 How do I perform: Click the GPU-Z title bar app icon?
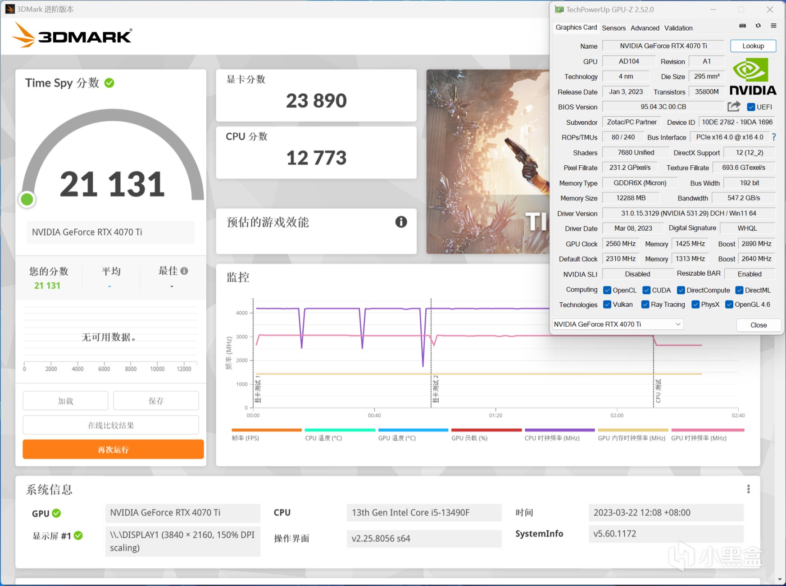559,9
